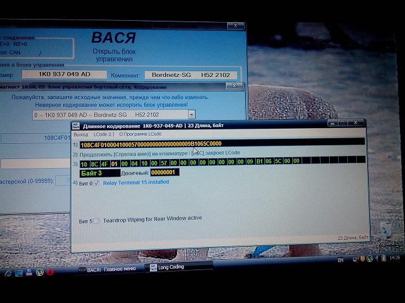405x303 pixels.
Task: Click the Bordnetz-SG H52 2102 component field
Action: click(x=190, y=75)
